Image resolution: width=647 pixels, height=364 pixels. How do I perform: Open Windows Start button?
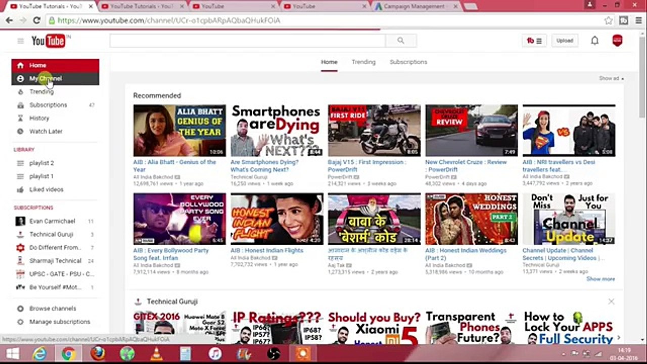pyautogui.click(x=12, y=353)
